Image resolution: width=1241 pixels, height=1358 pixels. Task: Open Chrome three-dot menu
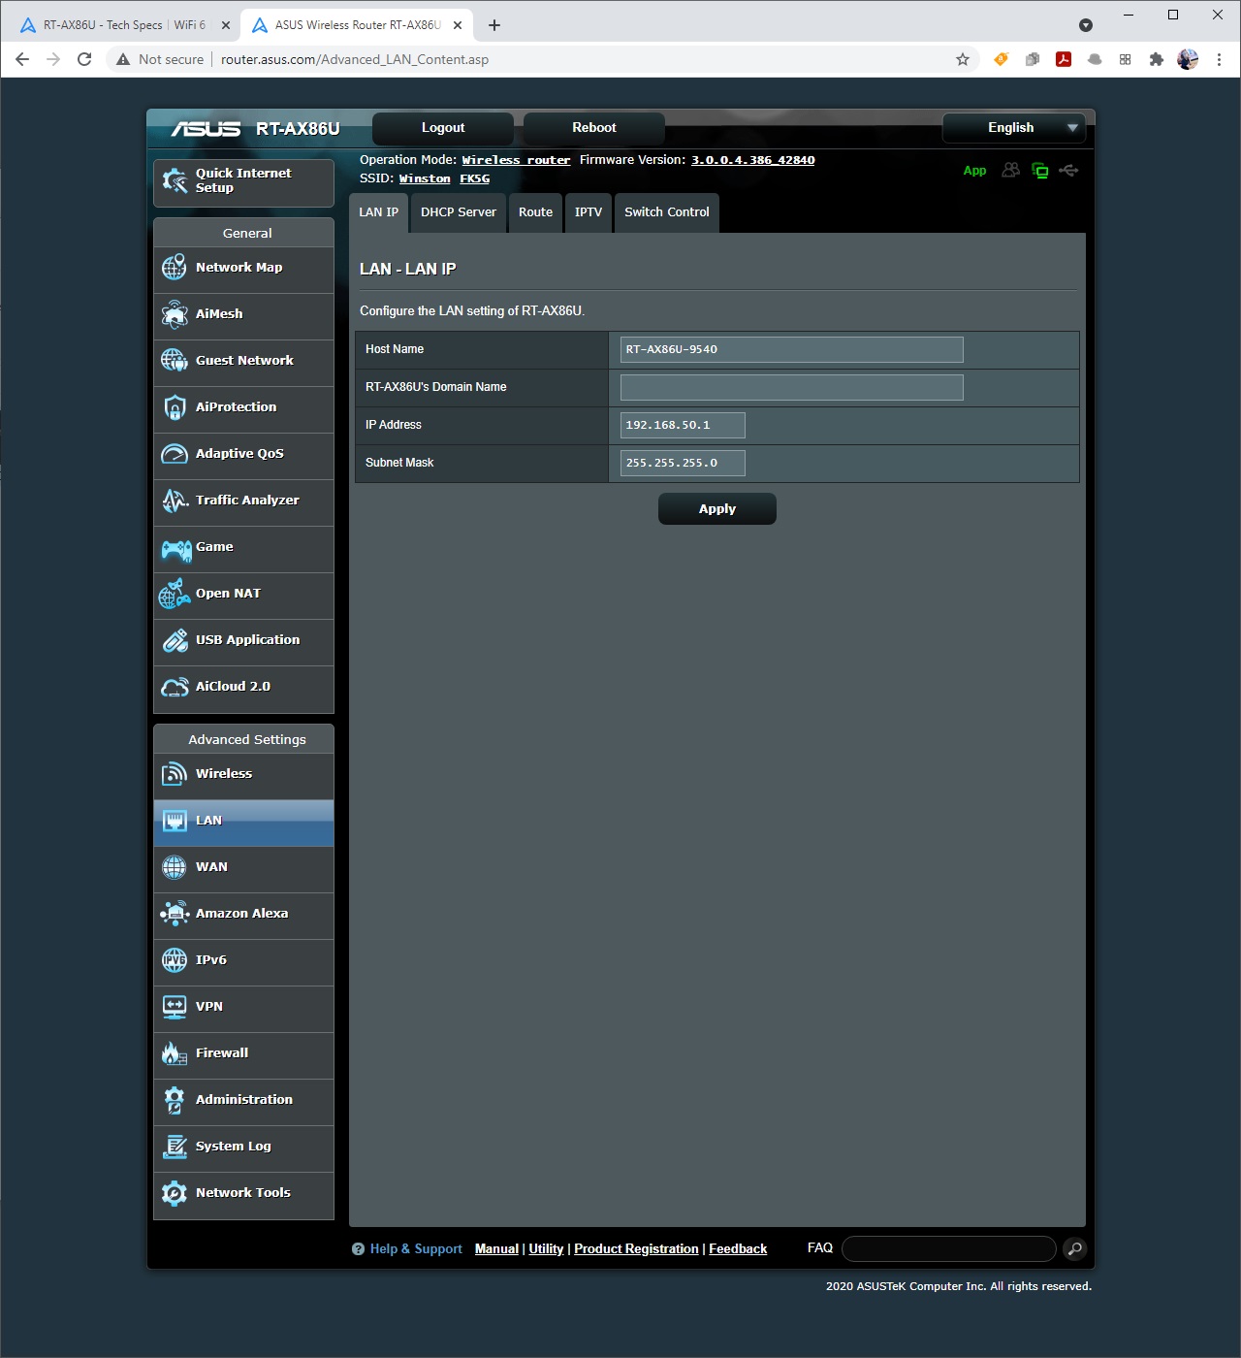[x=1219, y=59]
